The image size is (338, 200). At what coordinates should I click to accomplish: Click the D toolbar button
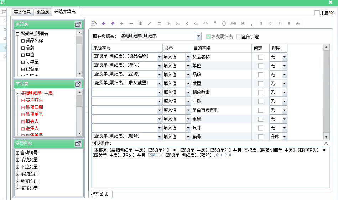click(x=270, y=23)
